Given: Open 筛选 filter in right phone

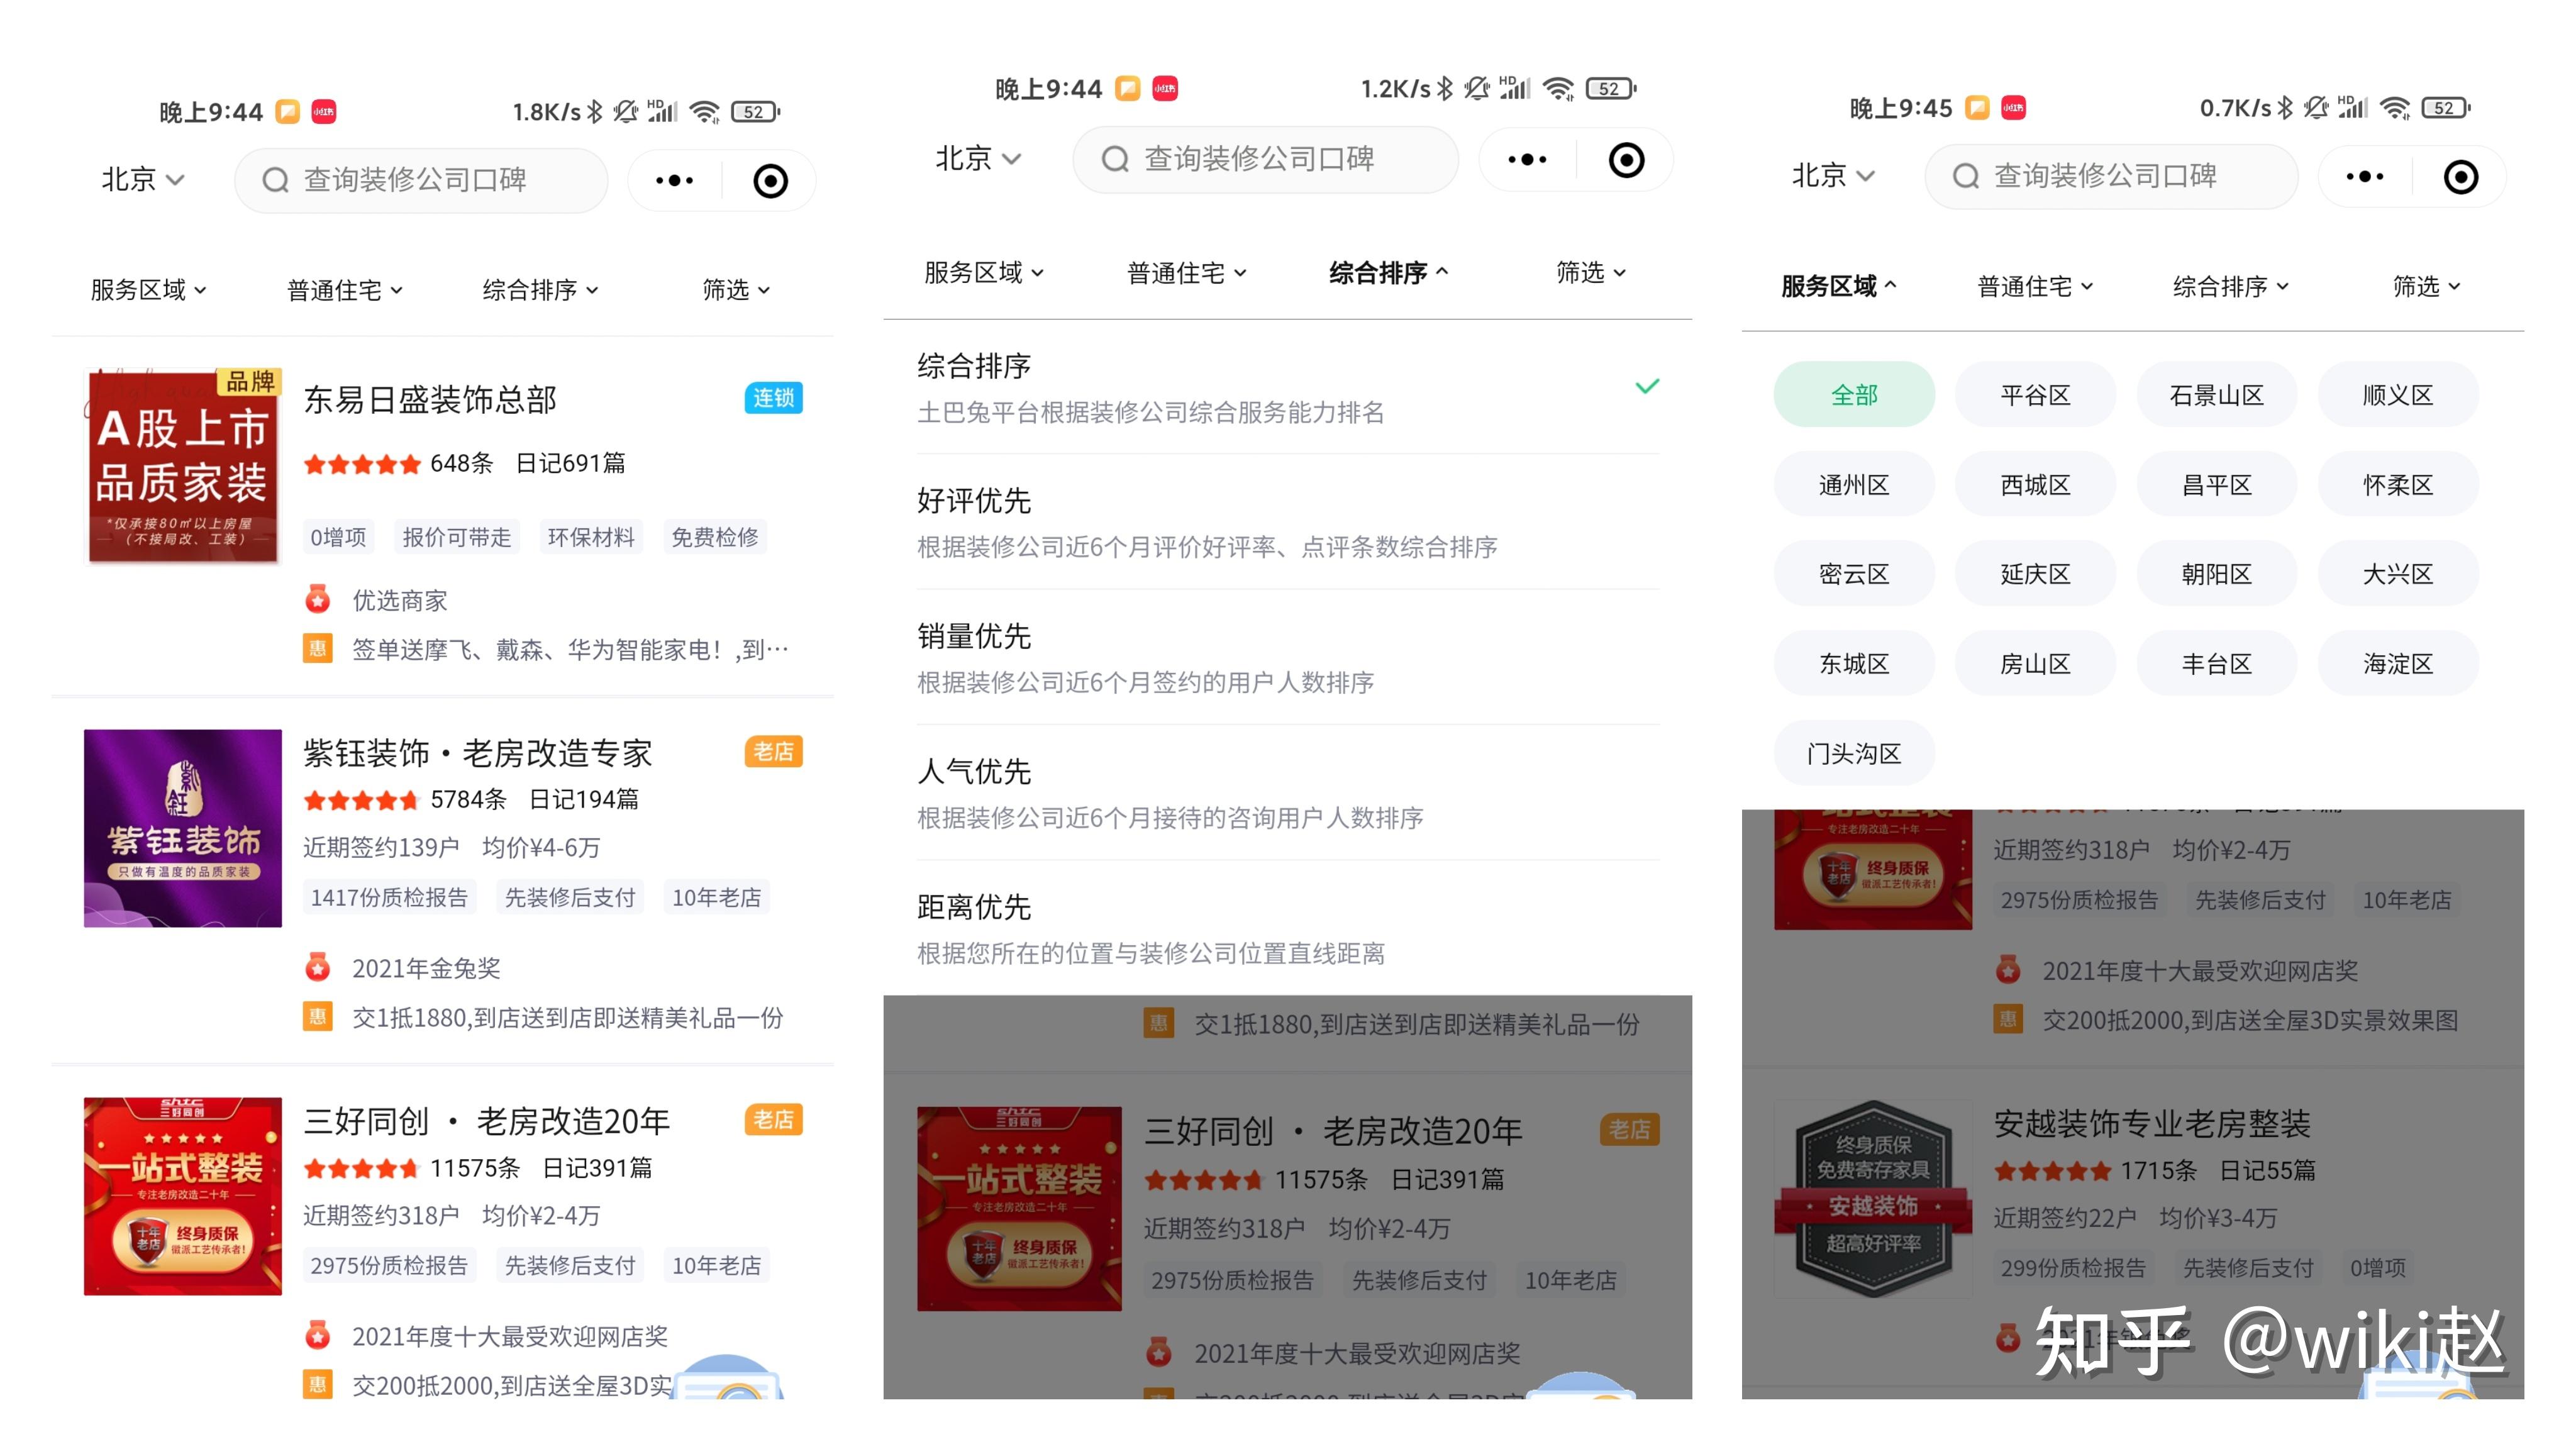Looking at the screenshot, I should [2425, 287].
